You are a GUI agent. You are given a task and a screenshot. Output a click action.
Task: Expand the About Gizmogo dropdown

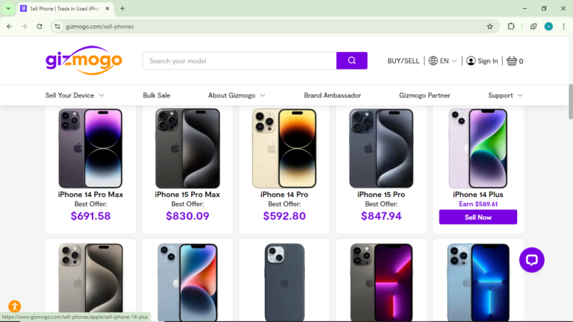click(237, 95)
